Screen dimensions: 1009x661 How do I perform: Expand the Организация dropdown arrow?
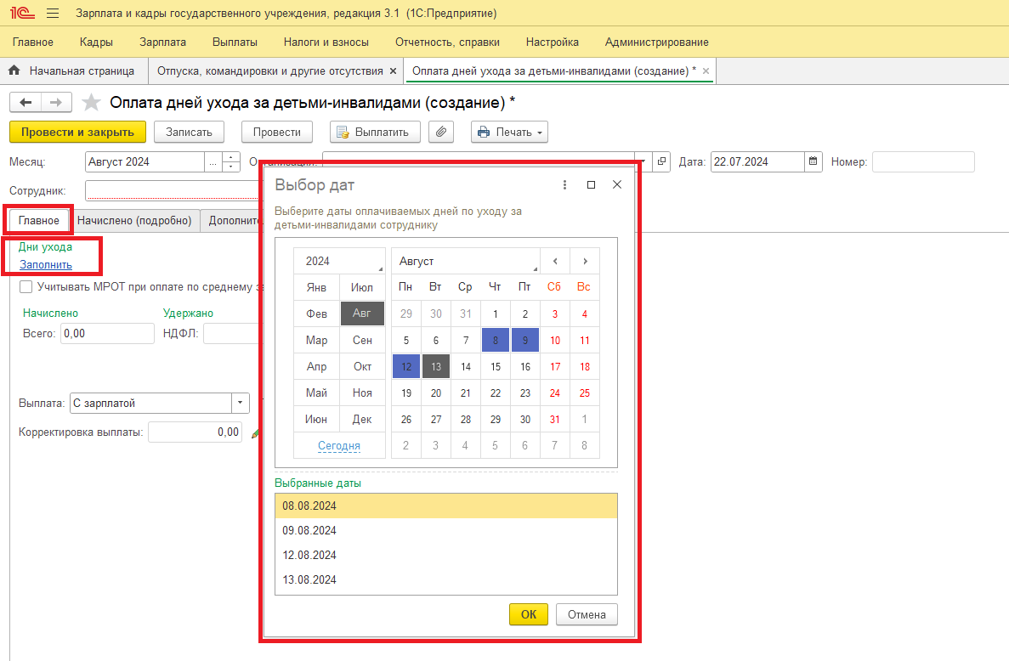[643, 161]
